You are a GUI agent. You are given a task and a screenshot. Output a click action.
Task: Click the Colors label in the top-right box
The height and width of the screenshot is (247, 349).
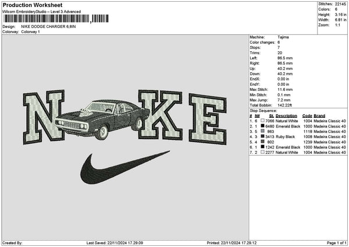[325, 9]
